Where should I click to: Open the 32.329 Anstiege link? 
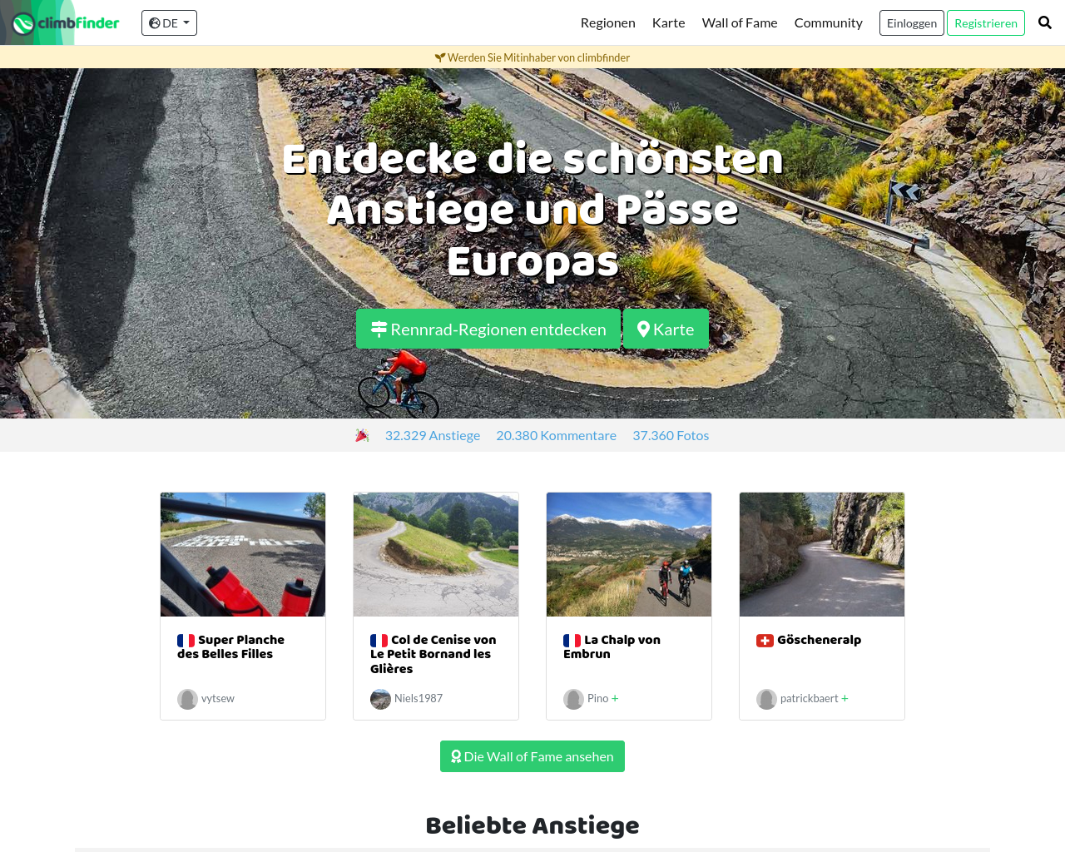point(433,435)
